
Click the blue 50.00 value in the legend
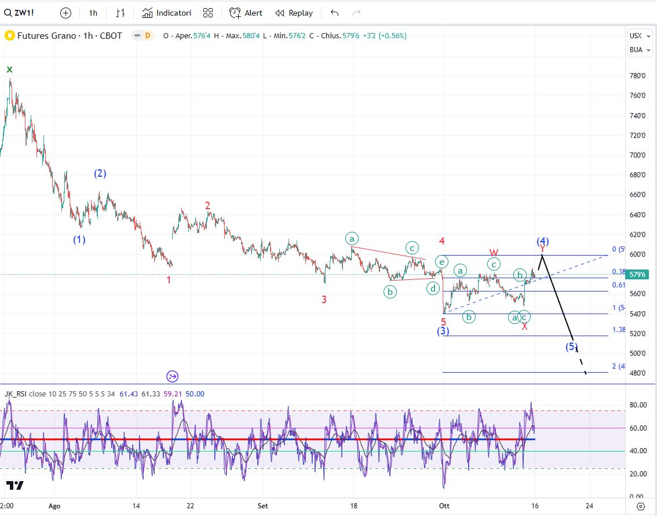pyautogui.click(x=195, y=394)
